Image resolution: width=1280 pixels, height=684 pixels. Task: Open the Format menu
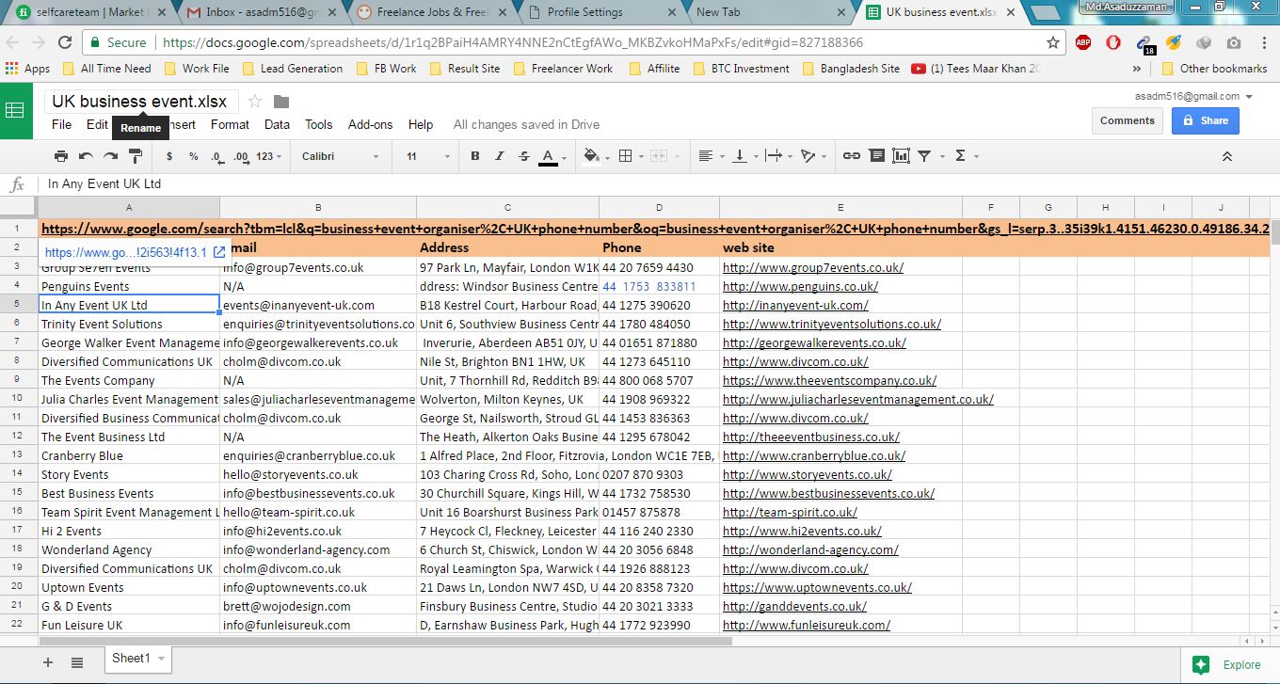tap(230, 124)
